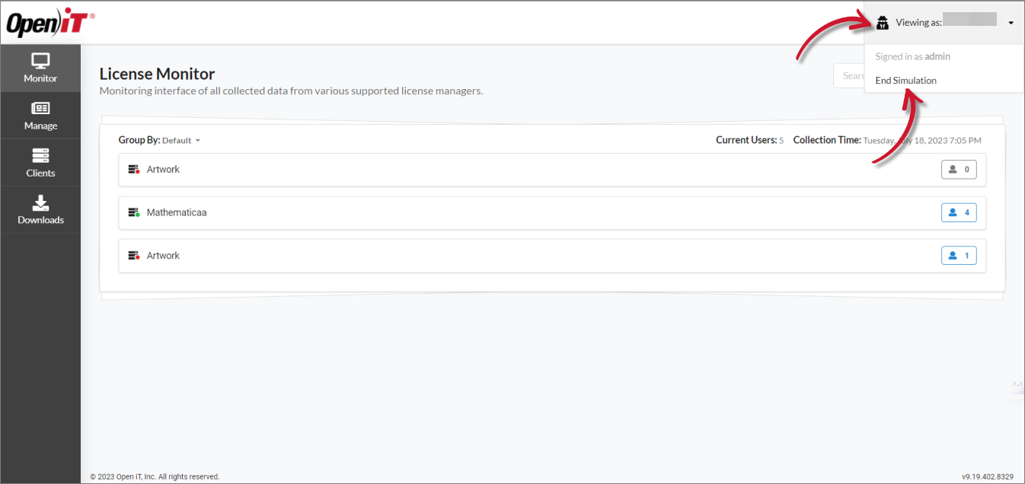Select End Simulation from the user menu
Screen dimensions: 1025x484
(905, 81)
